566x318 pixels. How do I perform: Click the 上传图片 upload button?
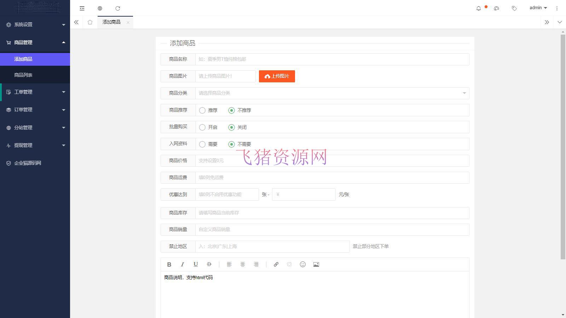[277, 76]
